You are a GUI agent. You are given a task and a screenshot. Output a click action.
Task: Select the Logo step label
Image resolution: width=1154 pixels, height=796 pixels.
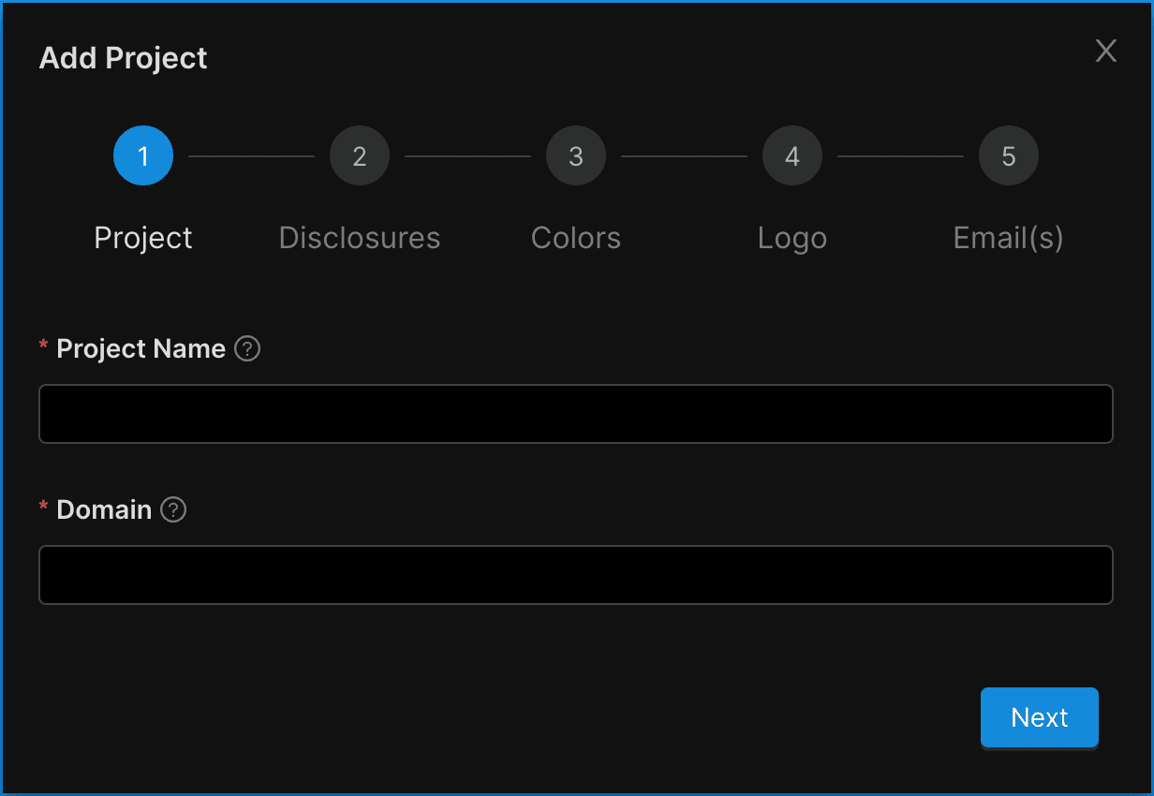point(792,238)
